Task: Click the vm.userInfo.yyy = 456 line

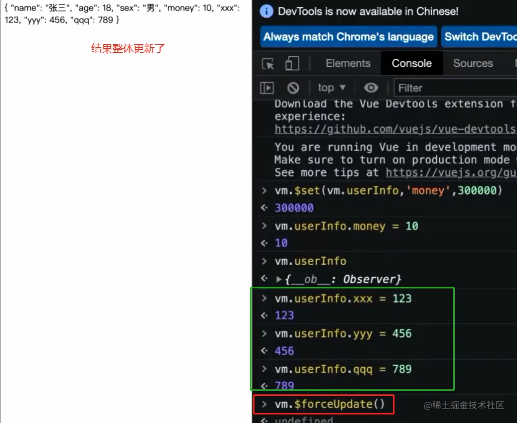Action: pyautogui.click(x=343, y=334)
